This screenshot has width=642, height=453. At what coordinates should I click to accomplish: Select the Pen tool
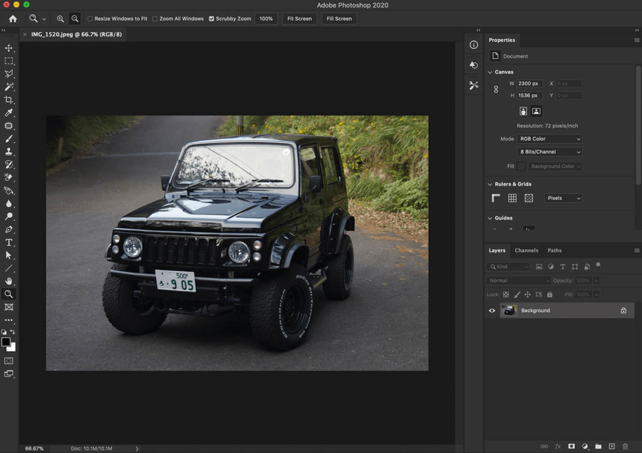[x=9, y=230]
